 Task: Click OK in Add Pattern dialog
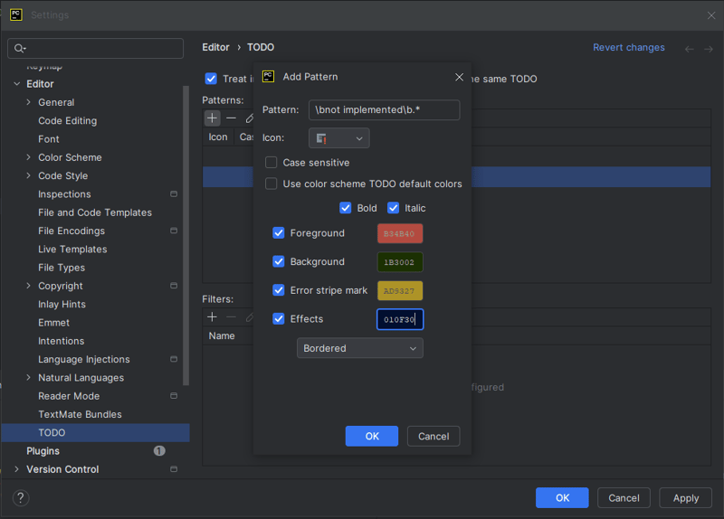pyautogui.click(x=372, y=437)
